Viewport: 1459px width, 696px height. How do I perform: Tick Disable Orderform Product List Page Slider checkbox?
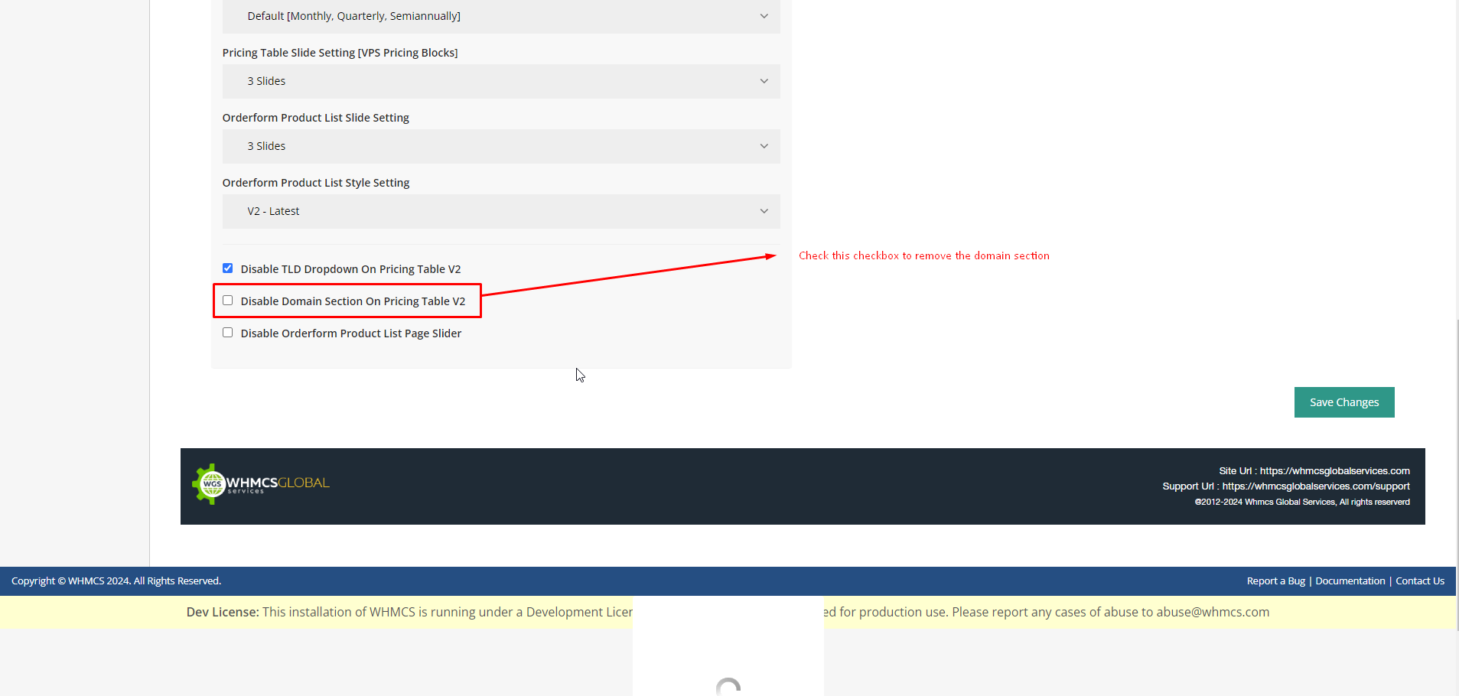click(228, 333)
